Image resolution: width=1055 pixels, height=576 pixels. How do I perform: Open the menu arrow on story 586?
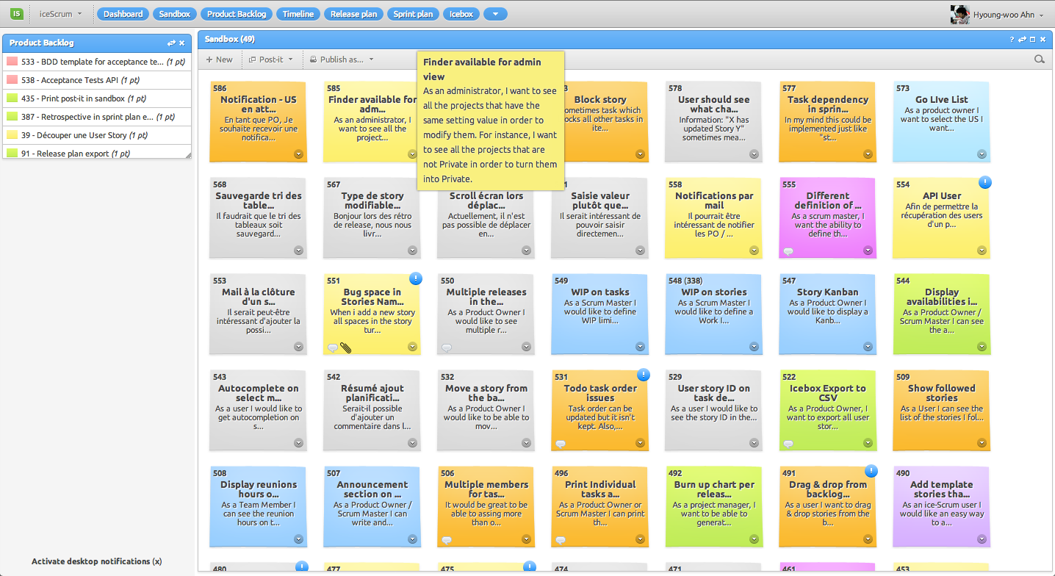tap(299, 154)
